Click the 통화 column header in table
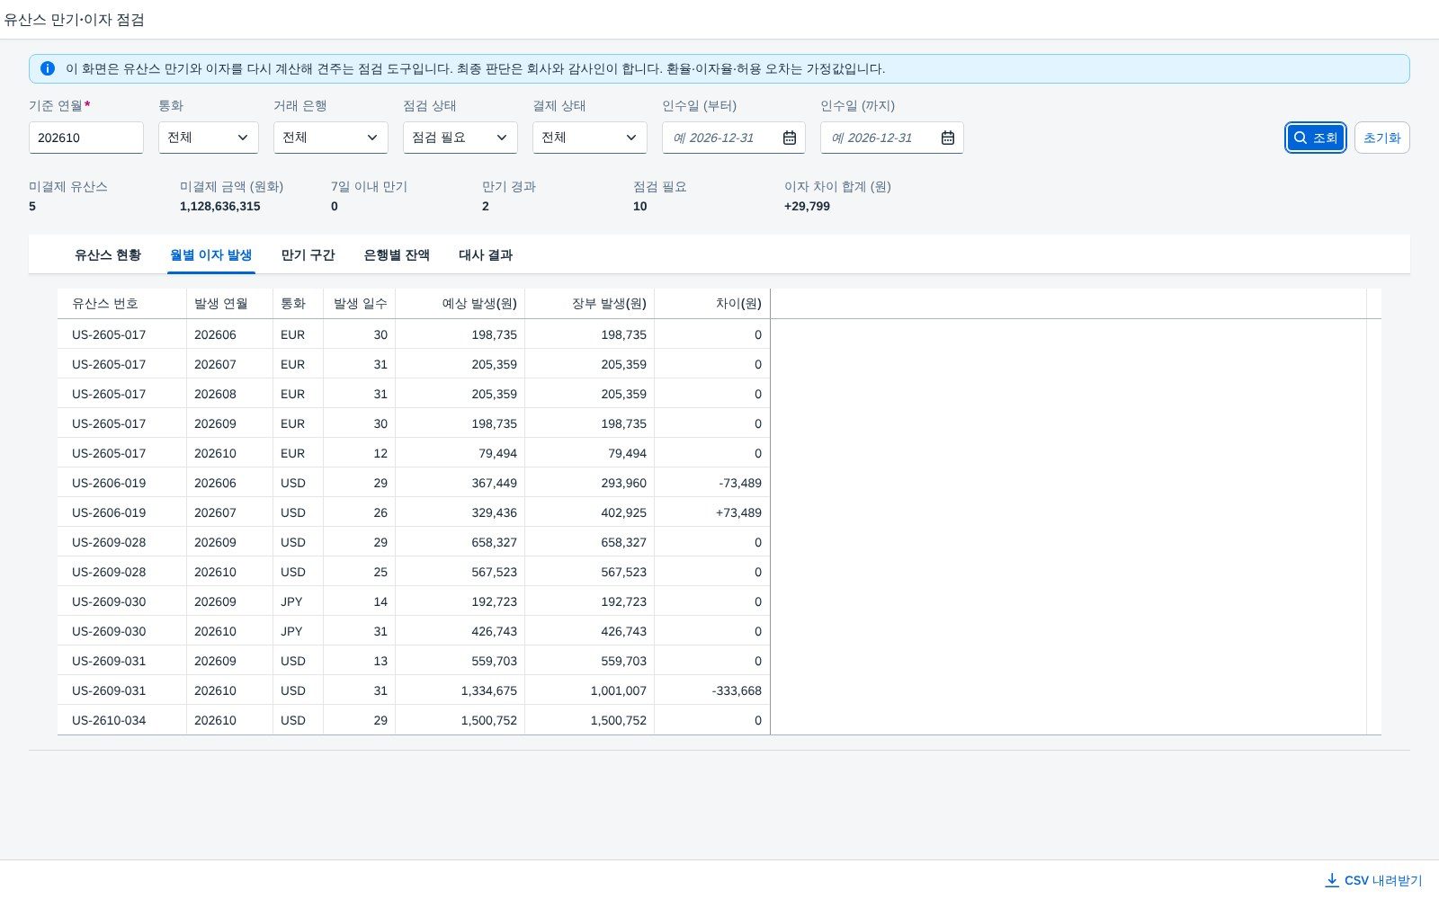The width and height of the screenshot is (1439, 899). coord(299,304)
